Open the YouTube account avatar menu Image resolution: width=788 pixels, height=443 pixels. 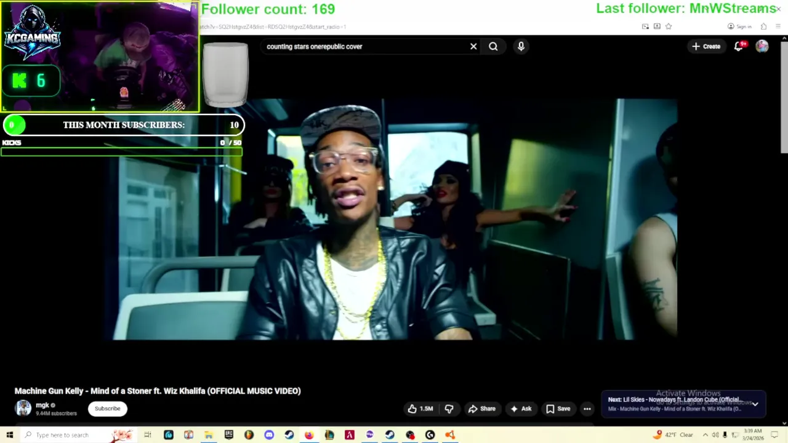(762, 46)
